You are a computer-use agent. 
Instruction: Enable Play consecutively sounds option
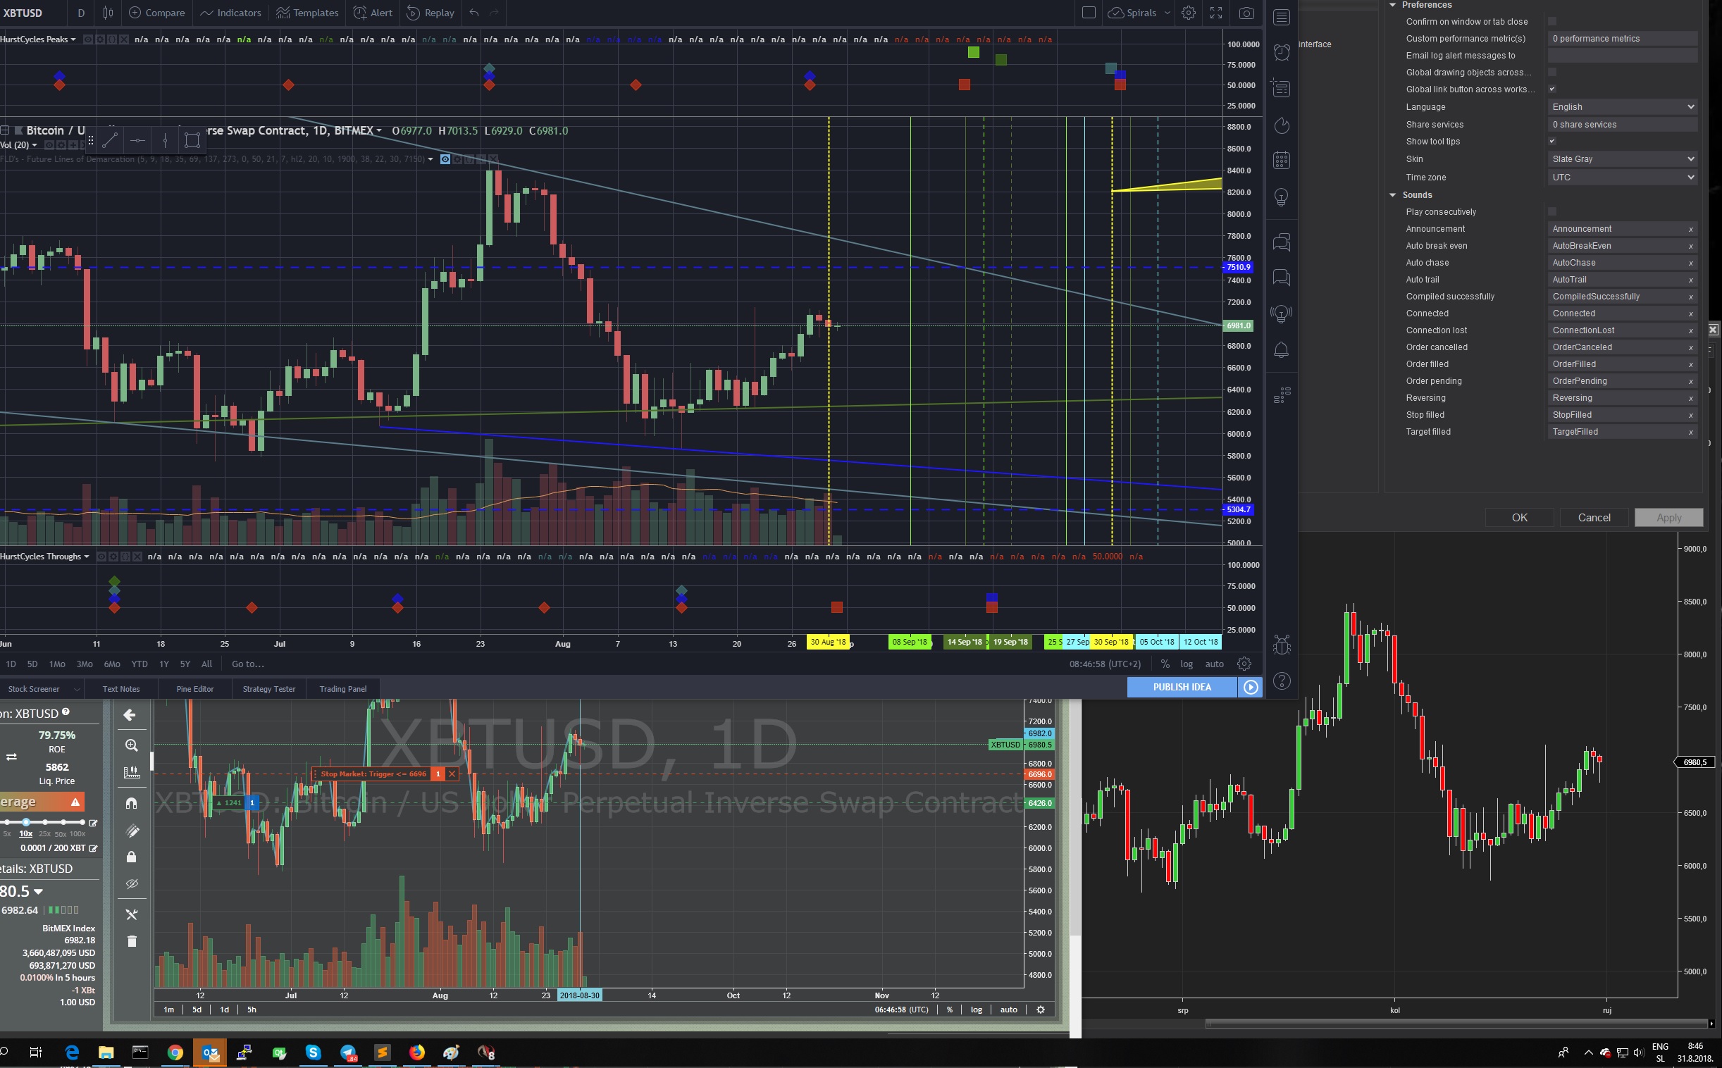[x=1551, y=211]
